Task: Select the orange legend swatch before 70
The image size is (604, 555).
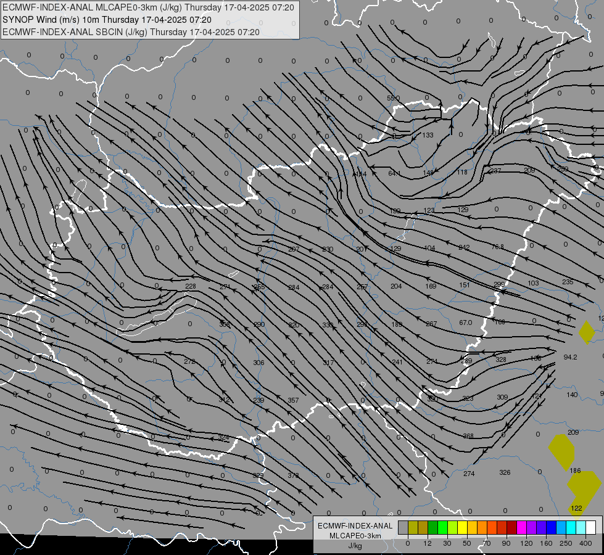Action: pos(482,527)
